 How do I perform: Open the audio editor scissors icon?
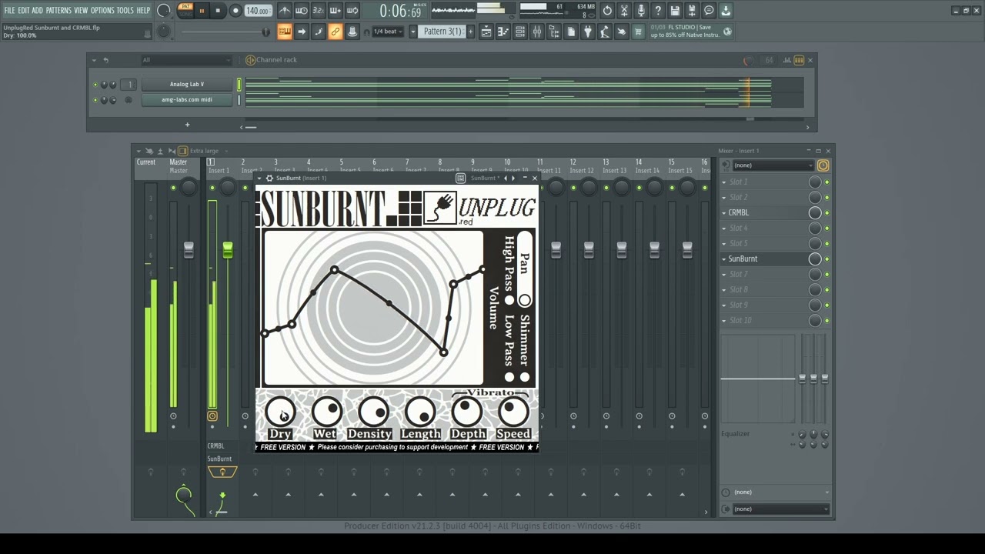click(x=624, y=11)
